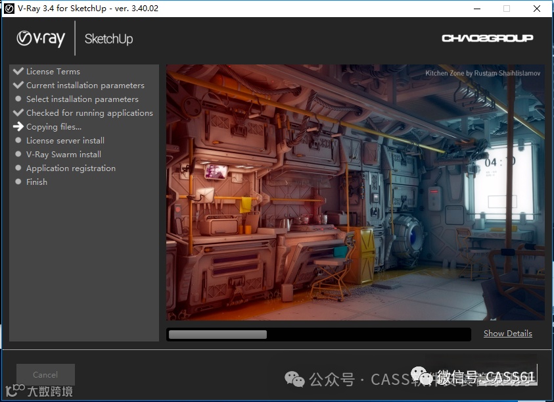Maximize the installer window
This screenshot has height=402, width=554.
(507, 9)
